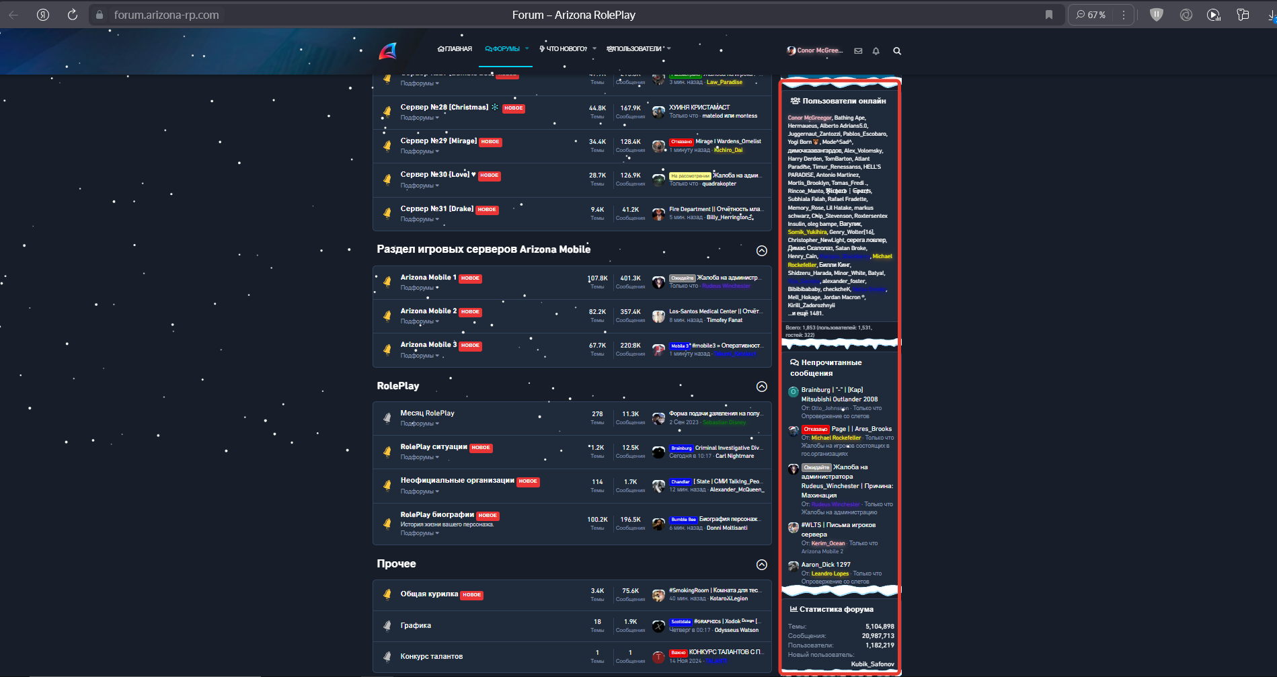Click the bell icon for Общая курилка

387,594
